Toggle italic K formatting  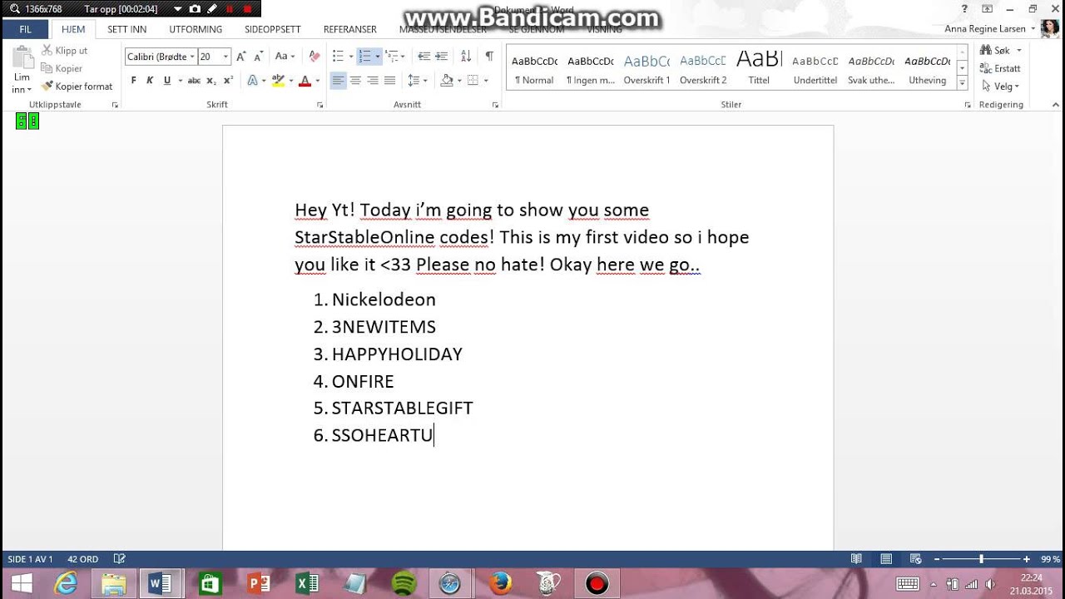[150, 81]
